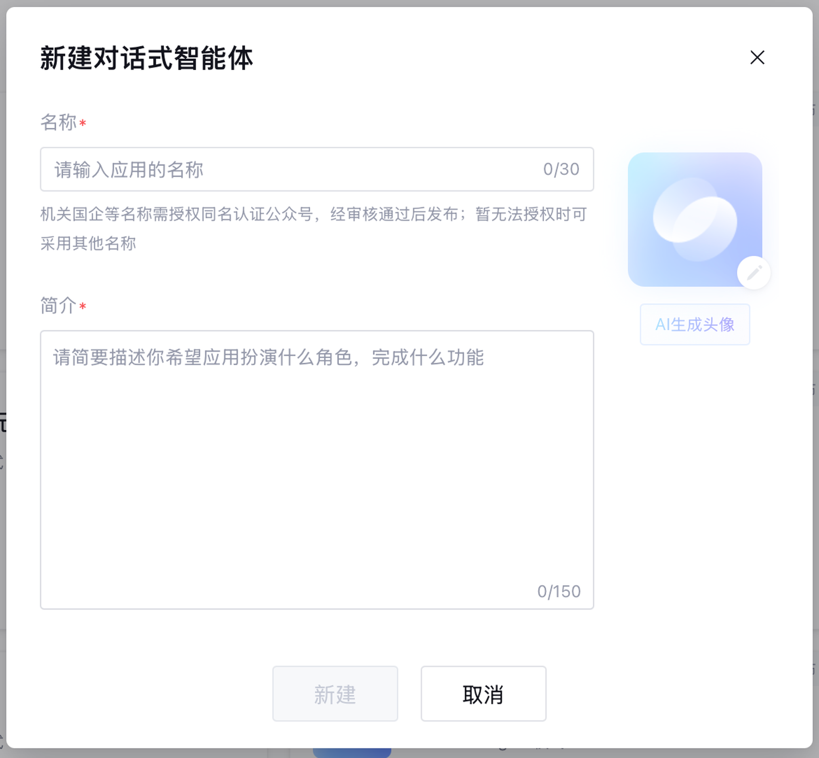Click the 机关国企 naming hint text
This screenshot has height=758, width=819.
[x=313, y=214]
